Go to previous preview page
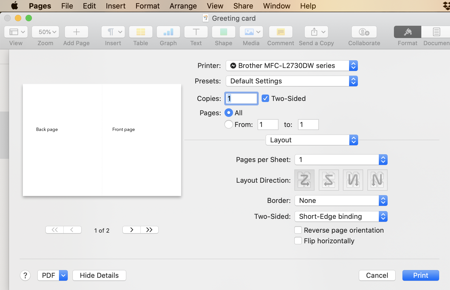The width and height of the screenshot is (450, 290). [x=72, y=230]
